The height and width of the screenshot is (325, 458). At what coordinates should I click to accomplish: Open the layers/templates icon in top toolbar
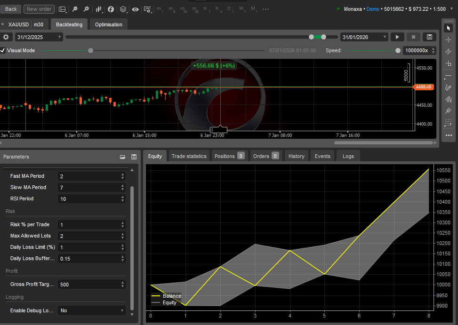coord(123,9)
